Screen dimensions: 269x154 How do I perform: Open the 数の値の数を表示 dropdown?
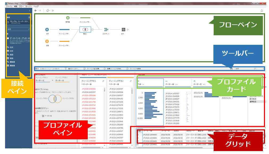coord(109,74)
